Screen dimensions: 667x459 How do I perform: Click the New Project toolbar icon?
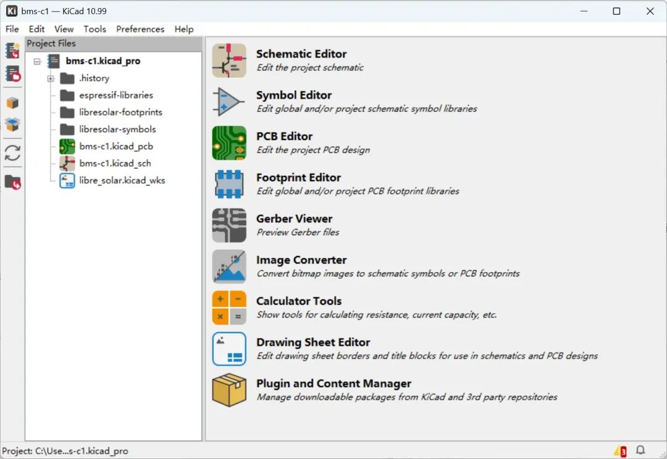click(13, 51)
